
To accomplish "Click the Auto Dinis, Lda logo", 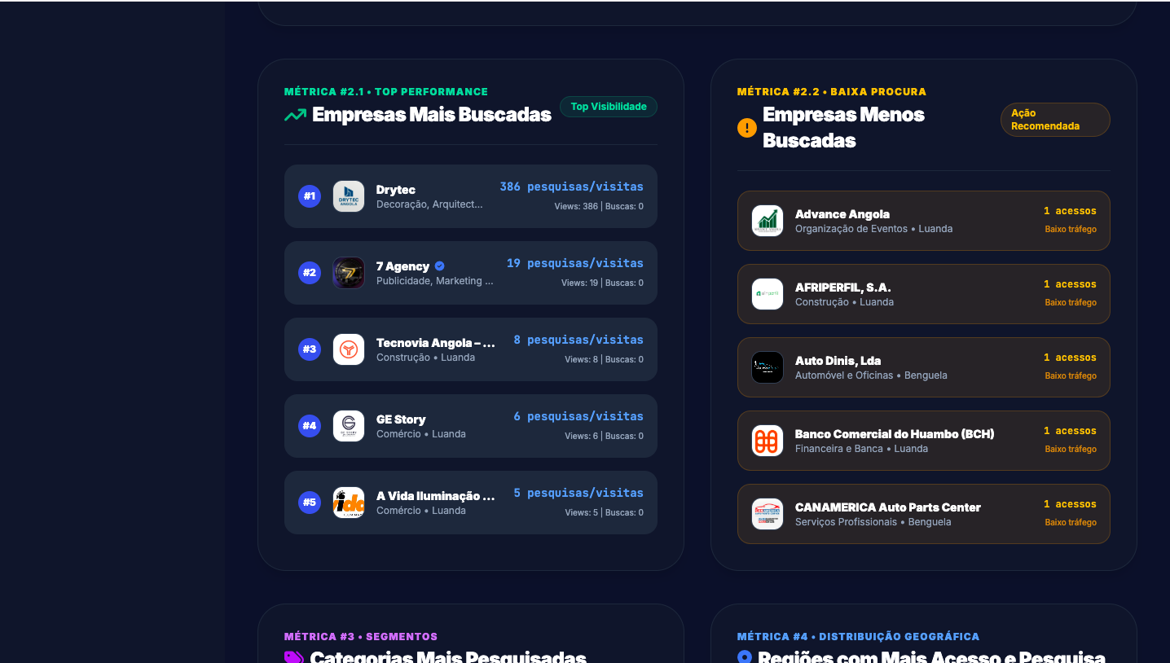I will [x=768, y=367].
